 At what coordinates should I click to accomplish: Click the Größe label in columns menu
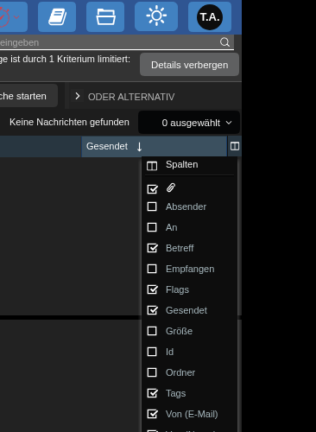[x=179, y=331]
